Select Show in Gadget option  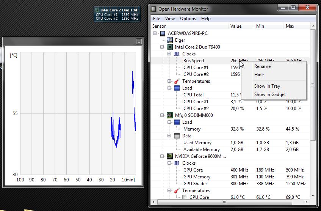click(274, 94)
